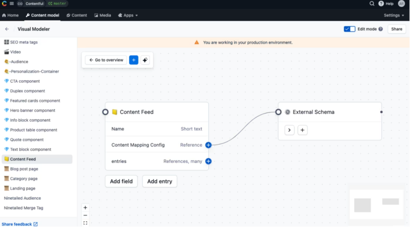The image size is (410, 227).
Task: Zoom in using the canvas plus control
Action: (x=85, y=208)
